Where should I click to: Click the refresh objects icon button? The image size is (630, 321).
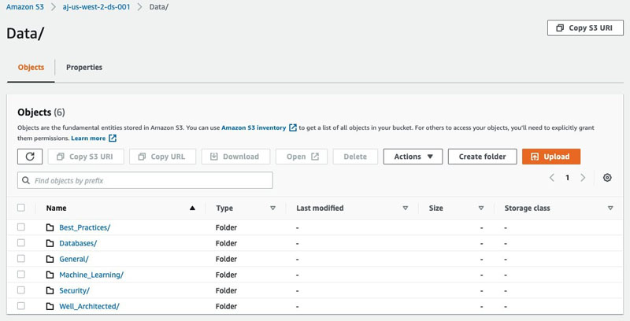30,157
